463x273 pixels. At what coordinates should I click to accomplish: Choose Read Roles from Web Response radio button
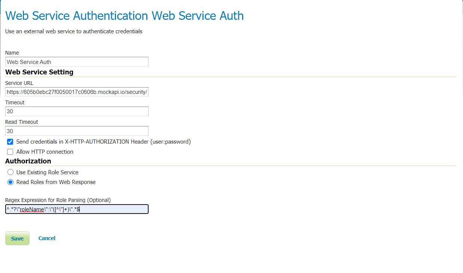[x=10, y=182]
